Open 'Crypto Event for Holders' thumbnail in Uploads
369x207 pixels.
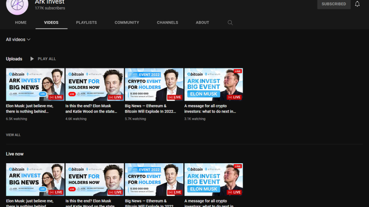pos(154,84)
